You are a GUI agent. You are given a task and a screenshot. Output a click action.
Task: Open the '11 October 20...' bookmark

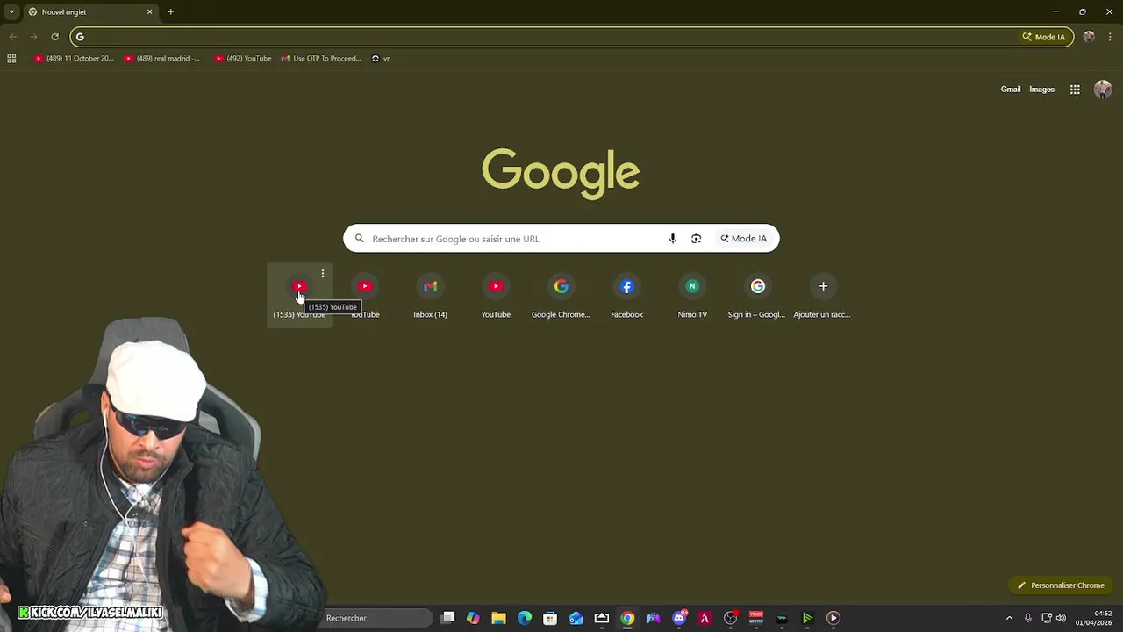point(74,59)
